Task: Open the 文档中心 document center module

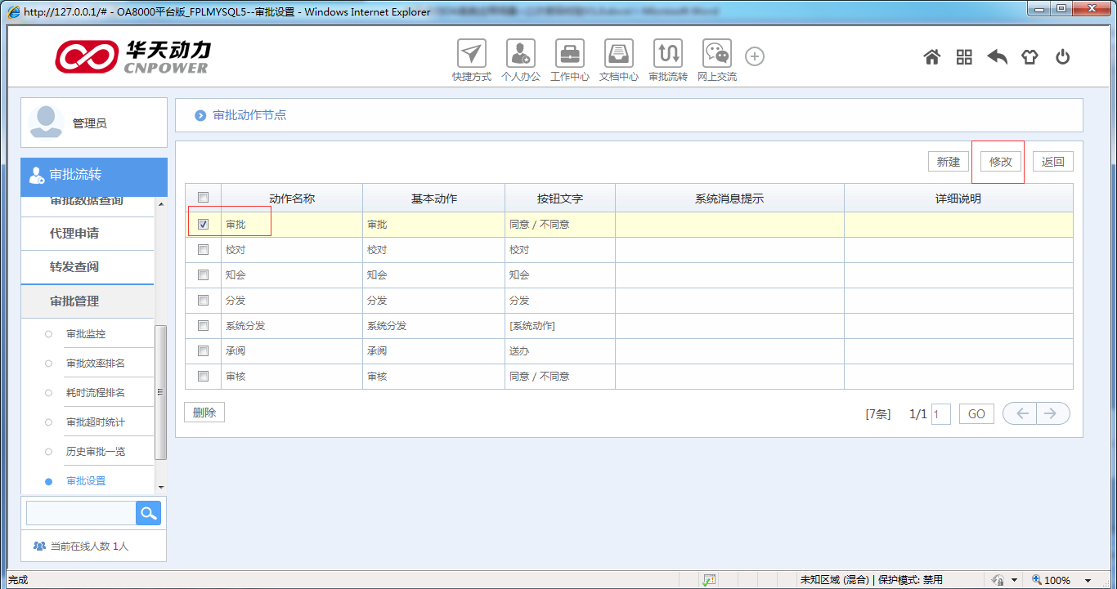Action: tap(618, 57)
